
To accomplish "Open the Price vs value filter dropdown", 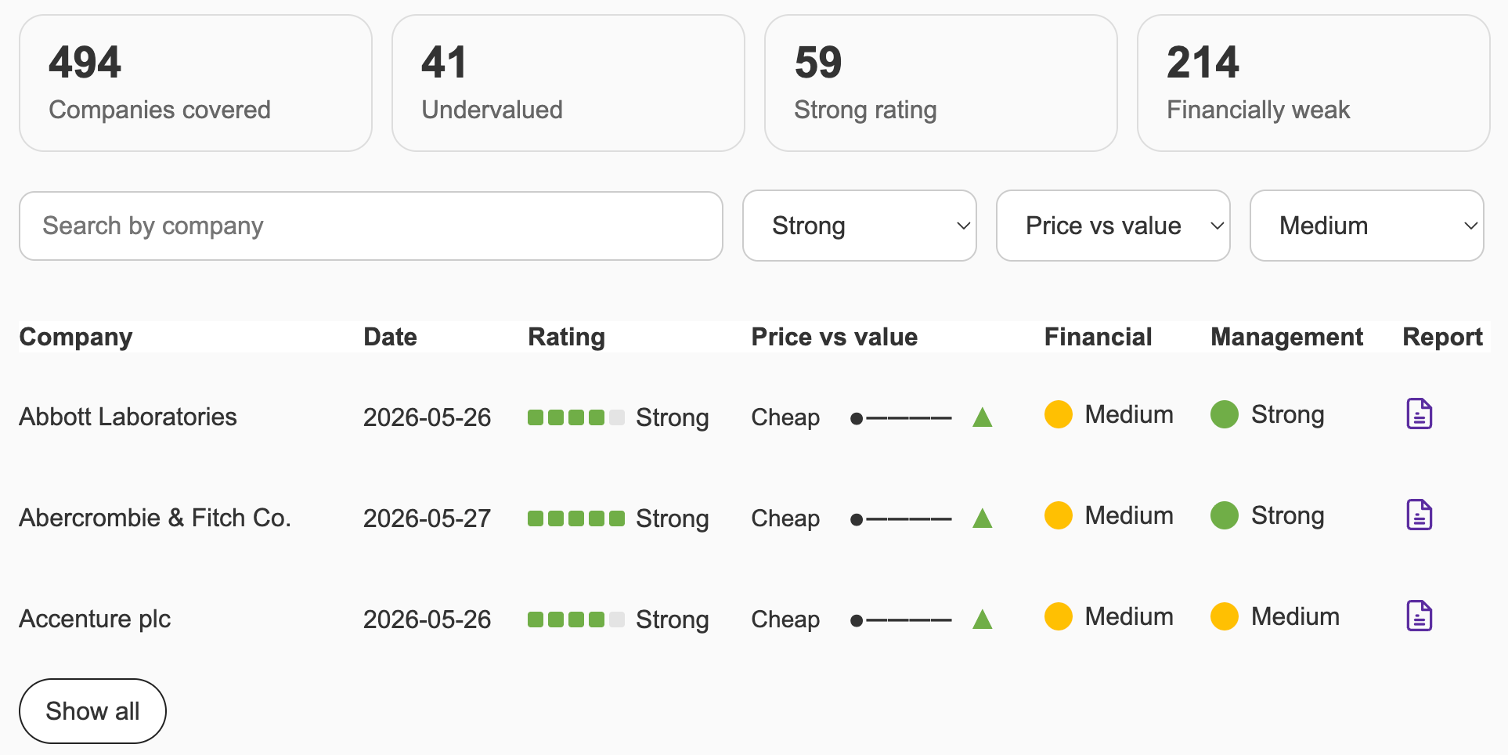I will (x=1113, y=226).
